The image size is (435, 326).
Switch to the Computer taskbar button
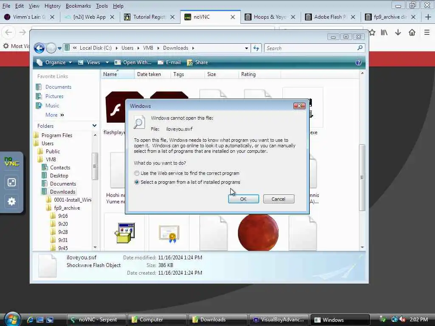tap(157, 320)
